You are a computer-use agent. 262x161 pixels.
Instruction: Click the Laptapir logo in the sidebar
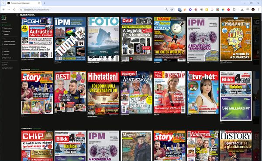(x=3, y=17)
